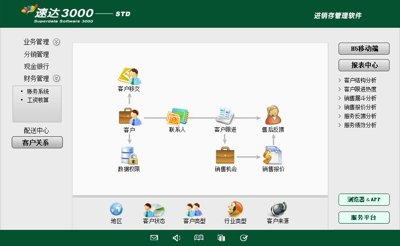Open the 行业类型 puzzle pie icon

pos(235,209)
